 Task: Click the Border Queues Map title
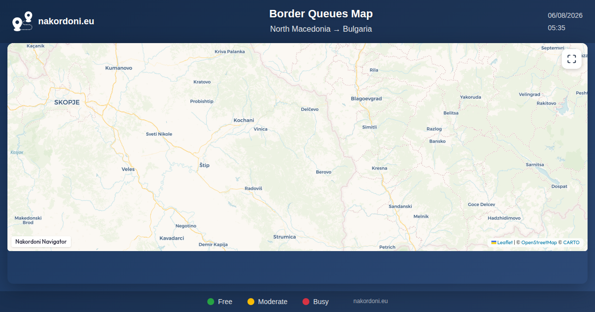(x=321, y=14)
